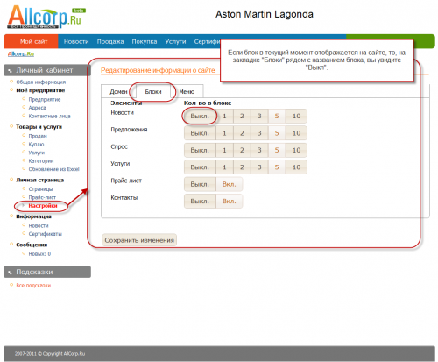Image resolution: width=438 pixels, height=362 pixels.
Task: Open Все подсказки link
Action: pyautogui.click(x=33, y=286)
